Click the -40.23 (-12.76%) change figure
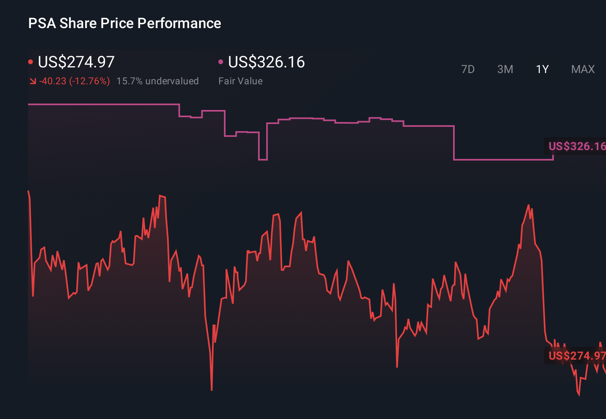Viewport: 606px width, 419px height. [x=74, y=81]
